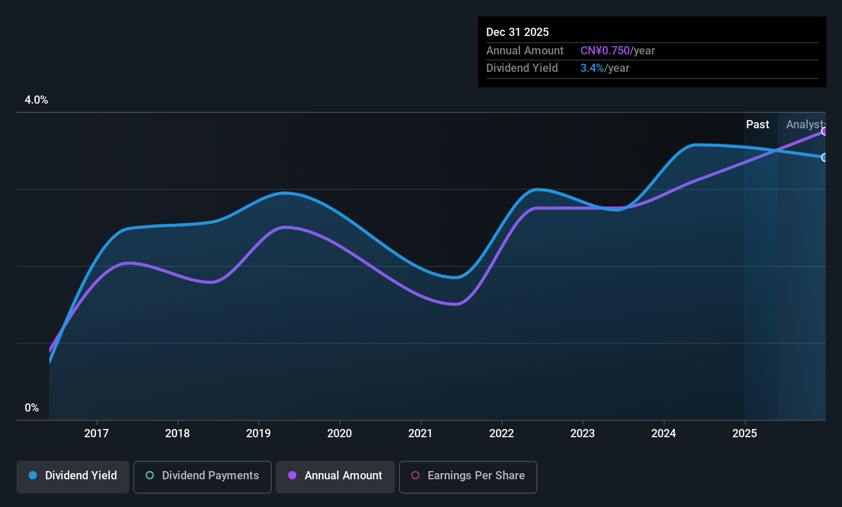842x507 pixels.
Task: Click the blue Dividend Yield legend dot
Action: coord(33,475)
